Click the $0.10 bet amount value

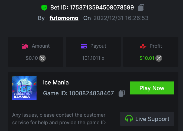(x=32, y=58)
